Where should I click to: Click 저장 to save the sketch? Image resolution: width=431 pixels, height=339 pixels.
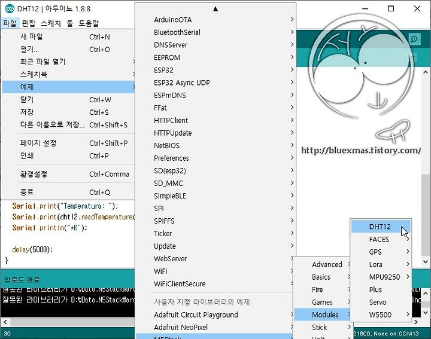pyautogui.click(x=68, y=112)
